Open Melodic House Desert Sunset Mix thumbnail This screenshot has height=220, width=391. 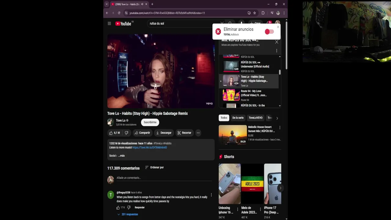click(232, 134)
